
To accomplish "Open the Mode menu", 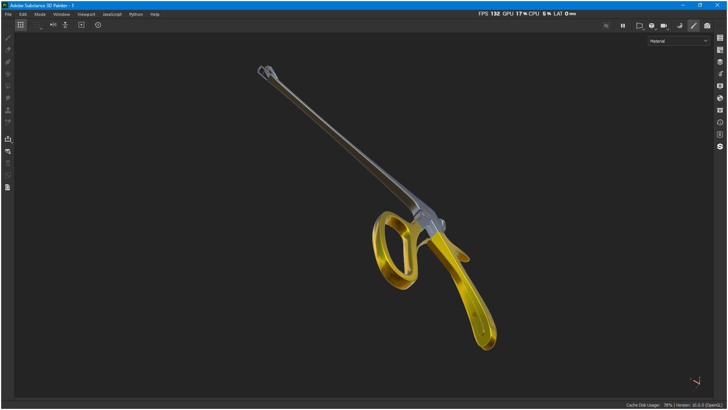I will (x=40, y=14).
